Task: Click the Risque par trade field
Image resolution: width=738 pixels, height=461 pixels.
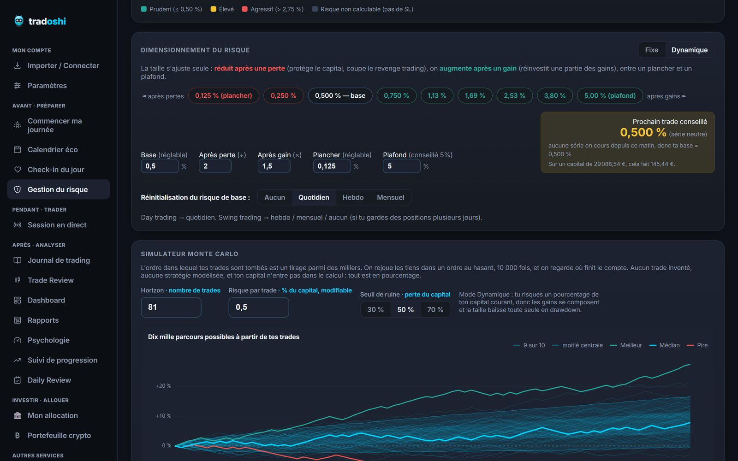Action: 259,307
